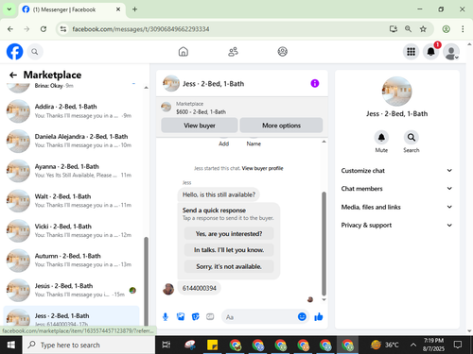
Task: Open conversation information purple icon
Action: pyautogui.click(x=315, y=83)
